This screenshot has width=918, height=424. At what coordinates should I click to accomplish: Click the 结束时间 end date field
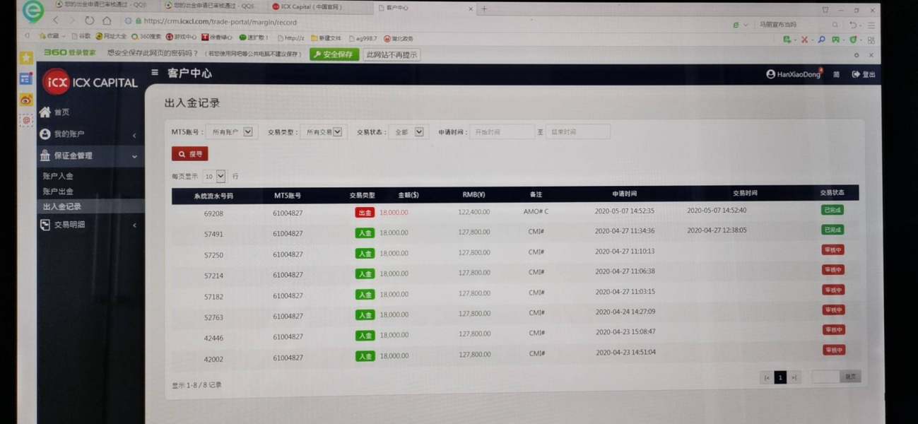pyautogui.click(x=577, y=131)
